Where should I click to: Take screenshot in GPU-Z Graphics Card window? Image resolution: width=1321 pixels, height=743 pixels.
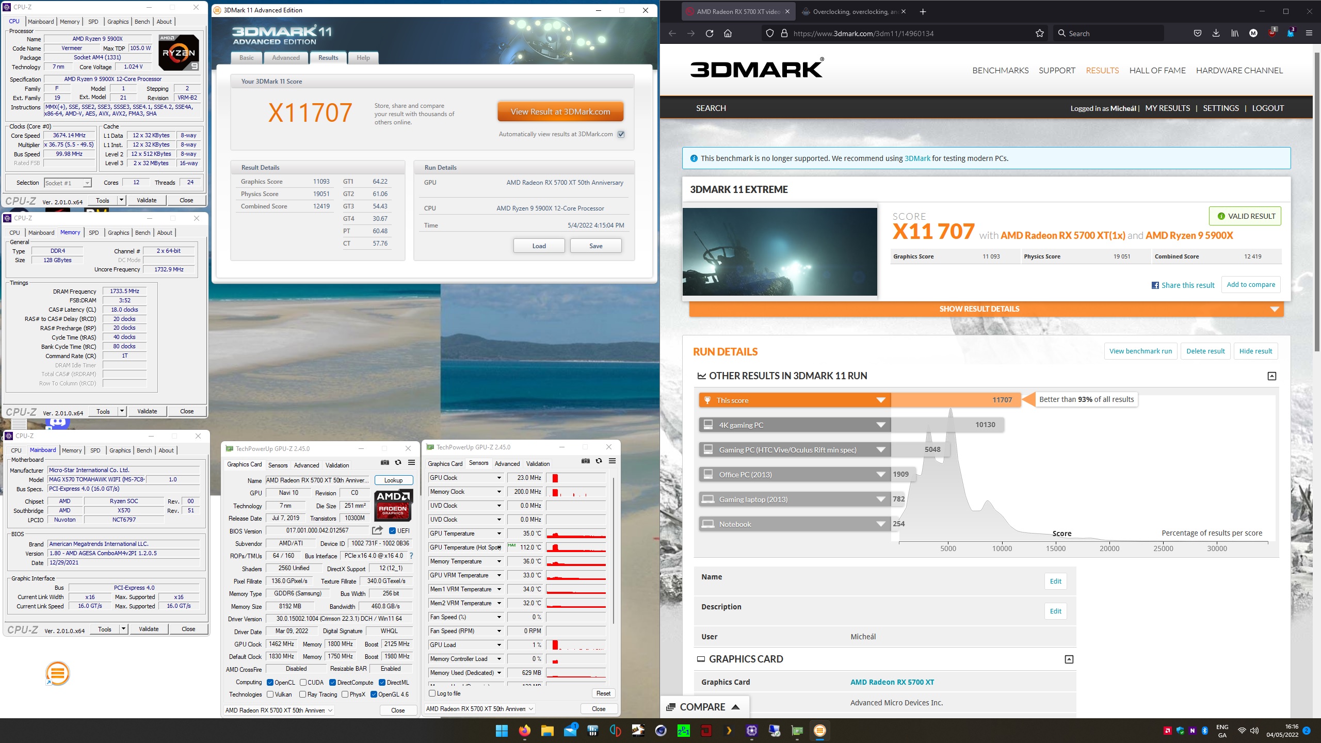click(385, 462)
